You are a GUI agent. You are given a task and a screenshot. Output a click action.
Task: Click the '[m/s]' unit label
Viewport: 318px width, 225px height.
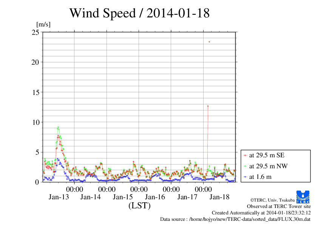pos(43,24)
